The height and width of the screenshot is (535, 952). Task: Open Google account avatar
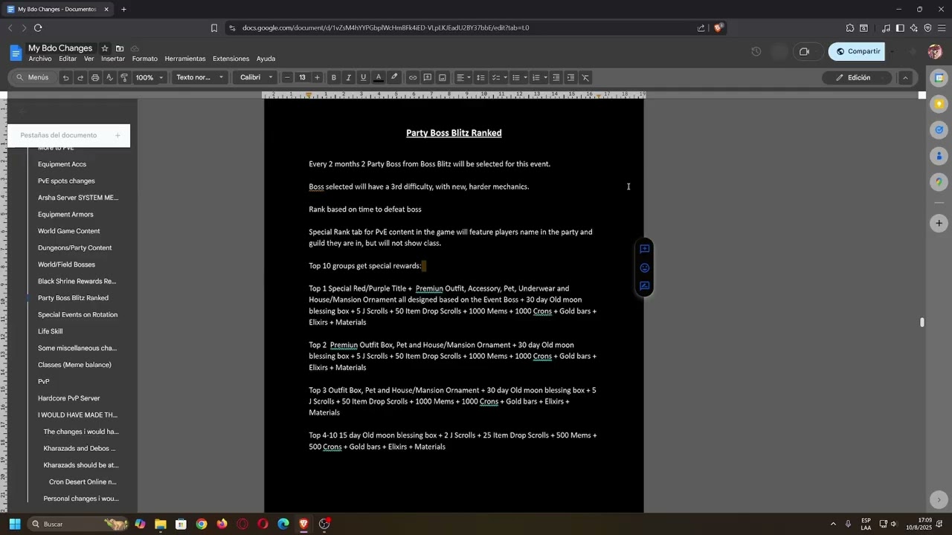tap(935, 51)
